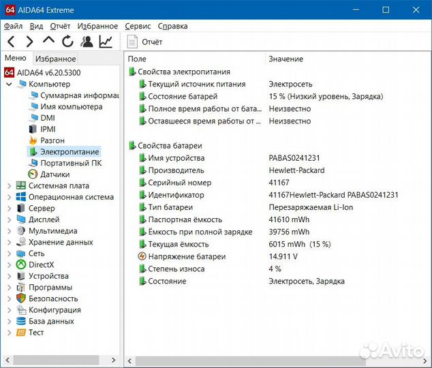This screenshot has width=432, height=368.
Task: Open the Справка menu
Action: pos(173,26)
